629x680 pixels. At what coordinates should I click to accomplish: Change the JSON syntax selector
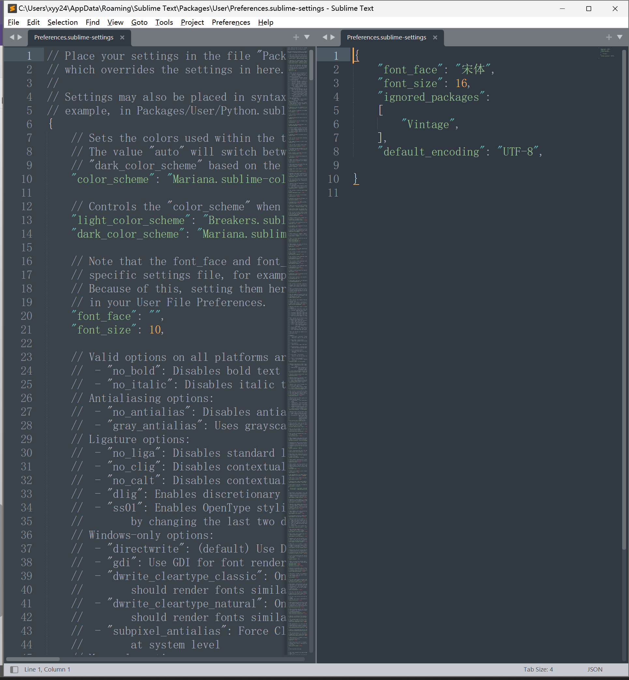pyautogui.click(x=595, y=670)
